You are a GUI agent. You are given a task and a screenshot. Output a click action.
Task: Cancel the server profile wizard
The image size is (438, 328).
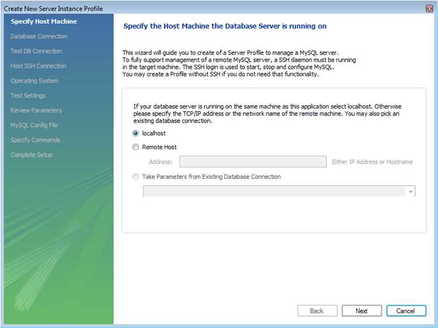(406, 310)
